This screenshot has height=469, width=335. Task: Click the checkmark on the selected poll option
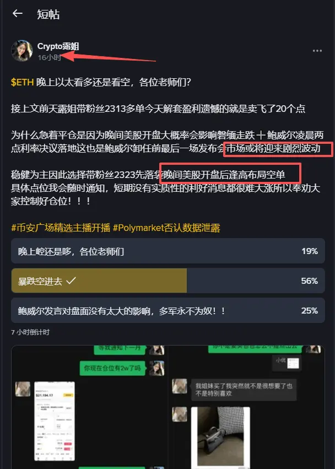pyautogui.click(x=71, y=281)
